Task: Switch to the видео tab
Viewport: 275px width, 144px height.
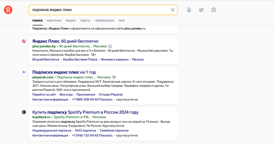Action: point(71,20)
